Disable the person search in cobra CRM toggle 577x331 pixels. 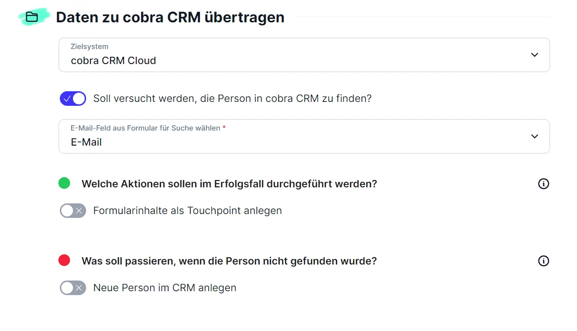[x=72, y=98]
